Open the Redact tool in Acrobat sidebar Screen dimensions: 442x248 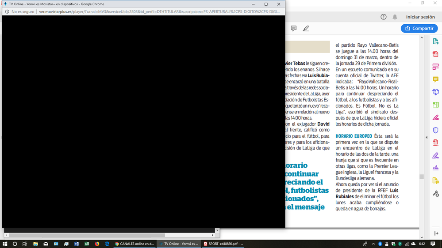click(435, 117)
